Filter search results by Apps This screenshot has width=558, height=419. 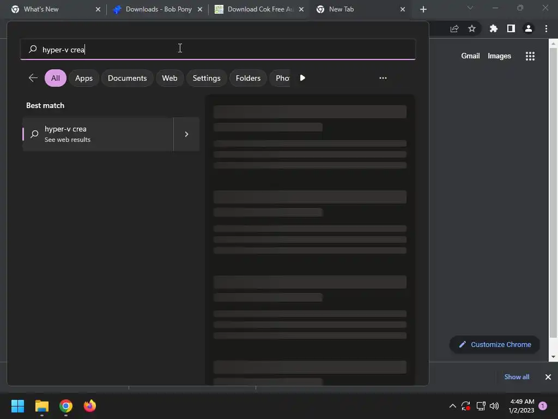(x=83, y=78)
